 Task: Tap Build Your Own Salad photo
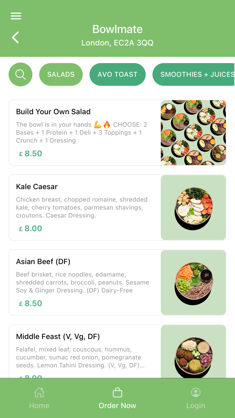(x=193, y=133)
